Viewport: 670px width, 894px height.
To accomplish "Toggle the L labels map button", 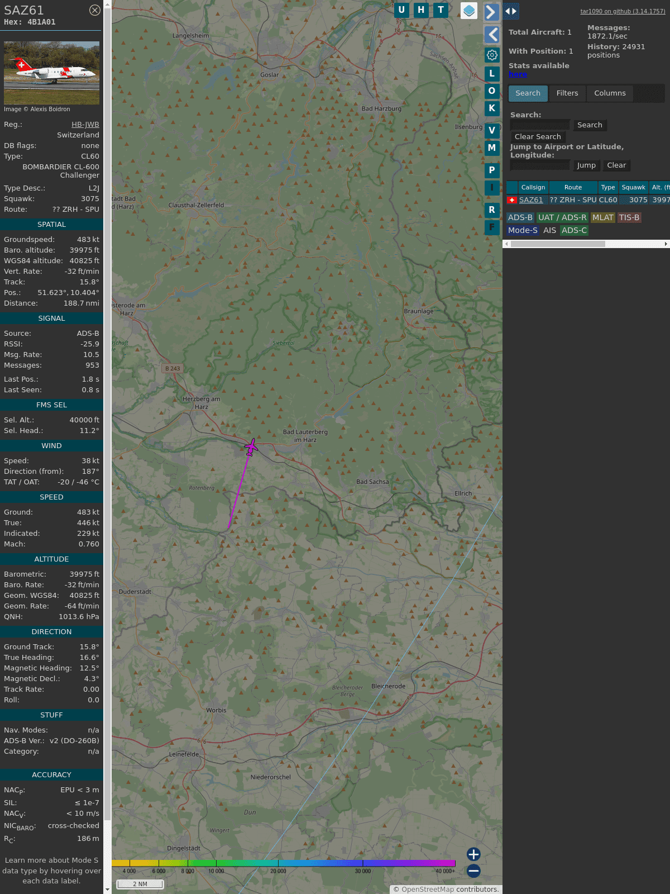I will click(x=492, y=73).
